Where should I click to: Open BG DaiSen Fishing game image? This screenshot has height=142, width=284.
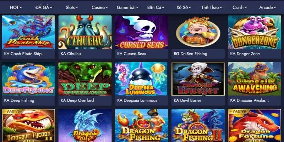pyautogui.click(x=198, y=32)
